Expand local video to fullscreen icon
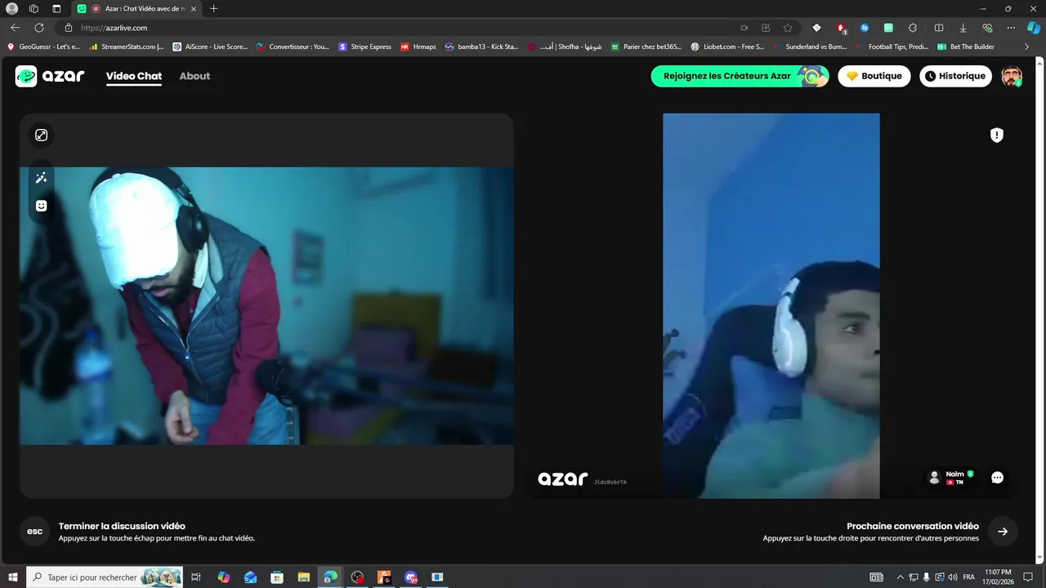This screenshot has width=1046, height=588. coord(41,135)
